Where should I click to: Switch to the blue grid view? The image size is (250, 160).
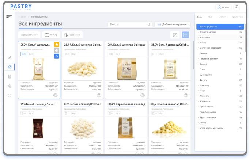185,35
